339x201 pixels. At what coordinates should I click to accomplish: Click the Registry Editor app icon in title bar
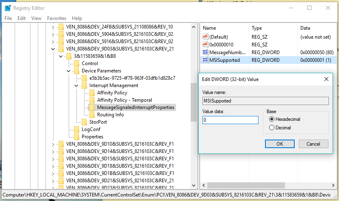[x=7, y=8]
